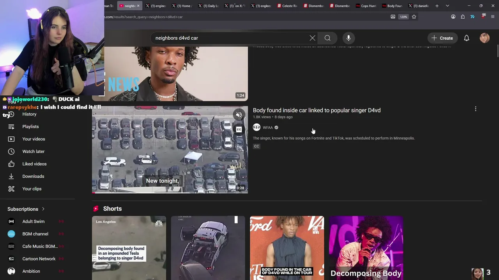Clear the search box with the X

pos(312,38)
